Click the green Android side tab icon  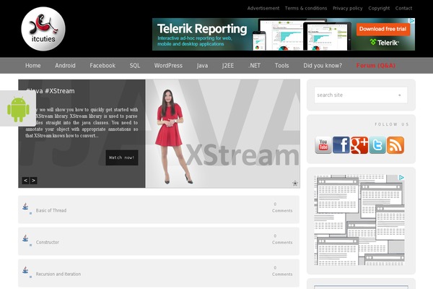[x=18, y=109]
